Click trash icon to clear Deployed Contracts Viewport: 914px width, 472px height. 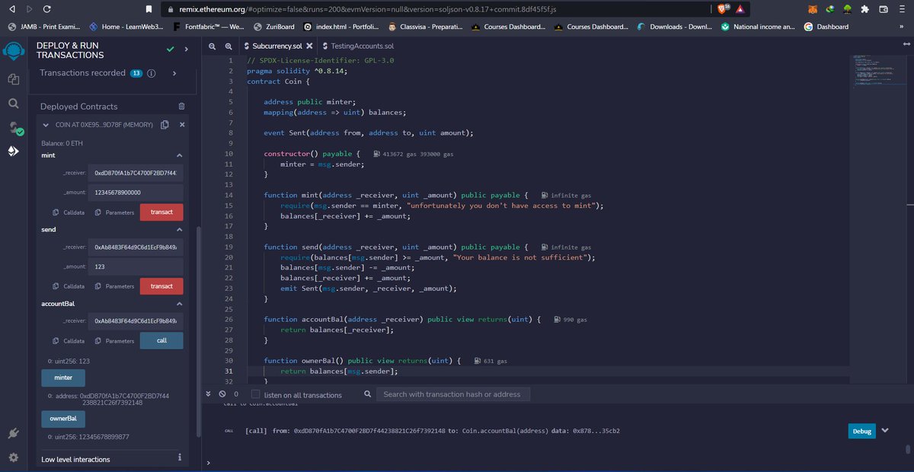[x=181, y=107]
